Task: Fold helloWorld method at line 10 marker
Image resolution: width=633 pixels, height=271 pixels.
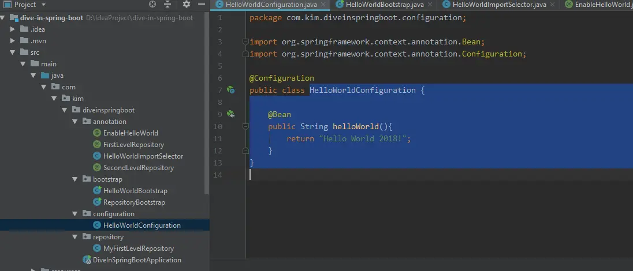Action: 245,127
